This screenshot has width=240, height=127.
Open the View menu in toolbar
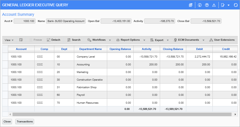pyautogui.click(x=9, y=40)
